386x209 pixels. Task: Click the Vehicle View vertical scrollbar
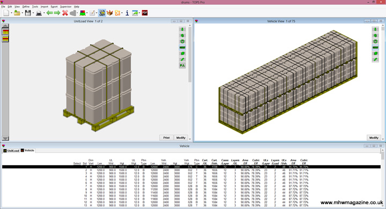click(383, 83)
